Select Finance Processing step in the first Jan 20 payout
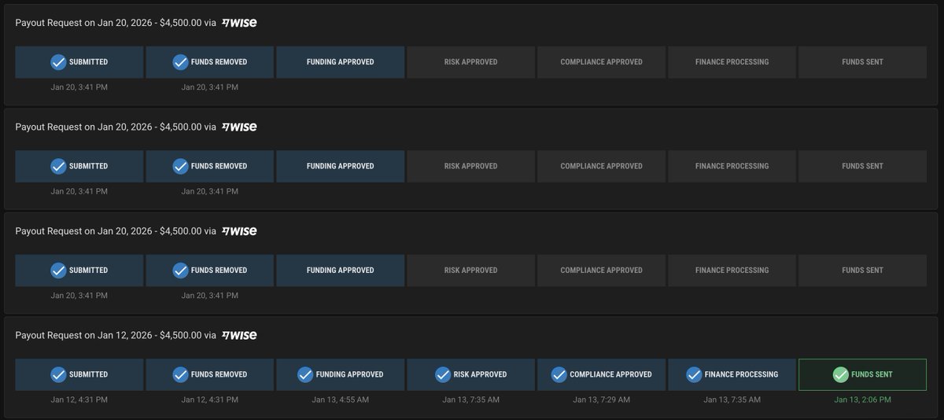The height and width of the screenshot is (420, 944). [732, 62]
